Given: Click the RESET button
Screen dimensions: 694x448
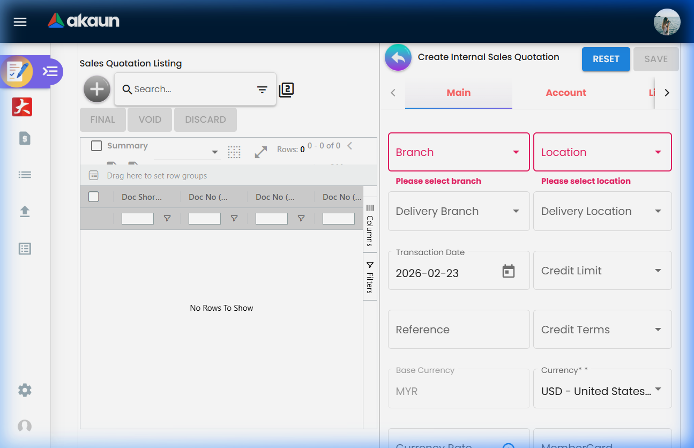Looking at the screenshot, I should point(606,59).
